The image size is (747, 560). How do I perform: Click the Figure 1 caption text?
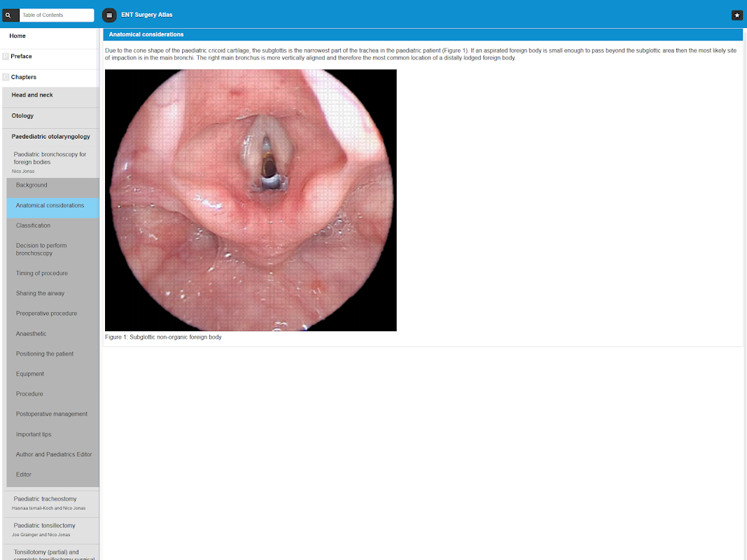163,337
